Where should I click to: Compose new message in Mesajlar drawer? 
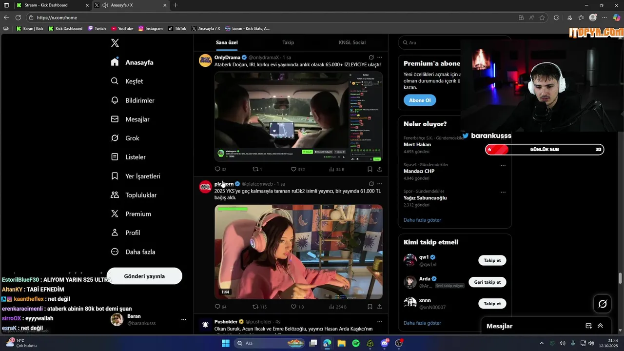pyautogui.click(x=588, y=326)
